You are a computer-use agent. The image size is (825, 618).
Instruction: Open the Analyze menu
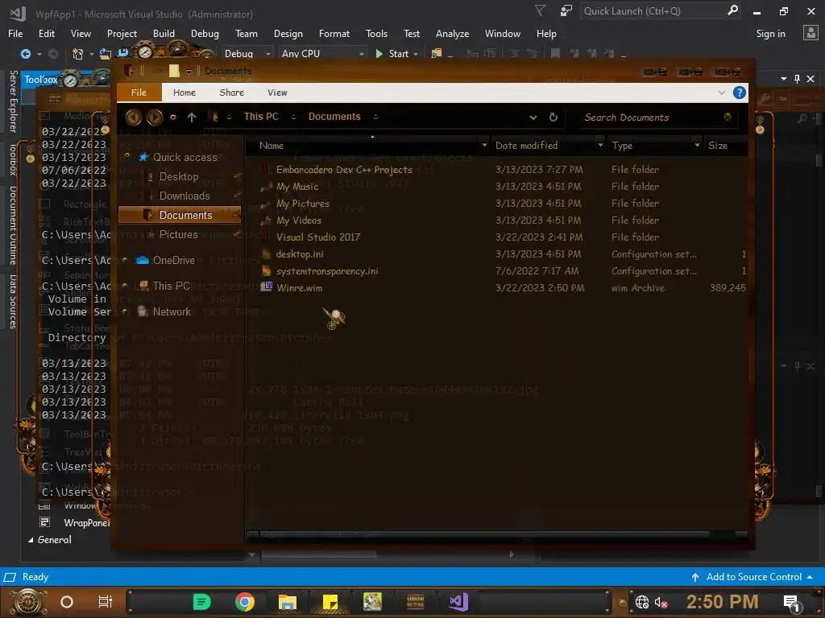pyautogui.click(x=452, y=34)
